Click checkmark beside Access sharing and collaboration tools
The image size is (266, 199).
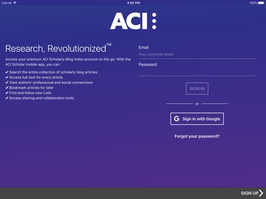[7, 98]
